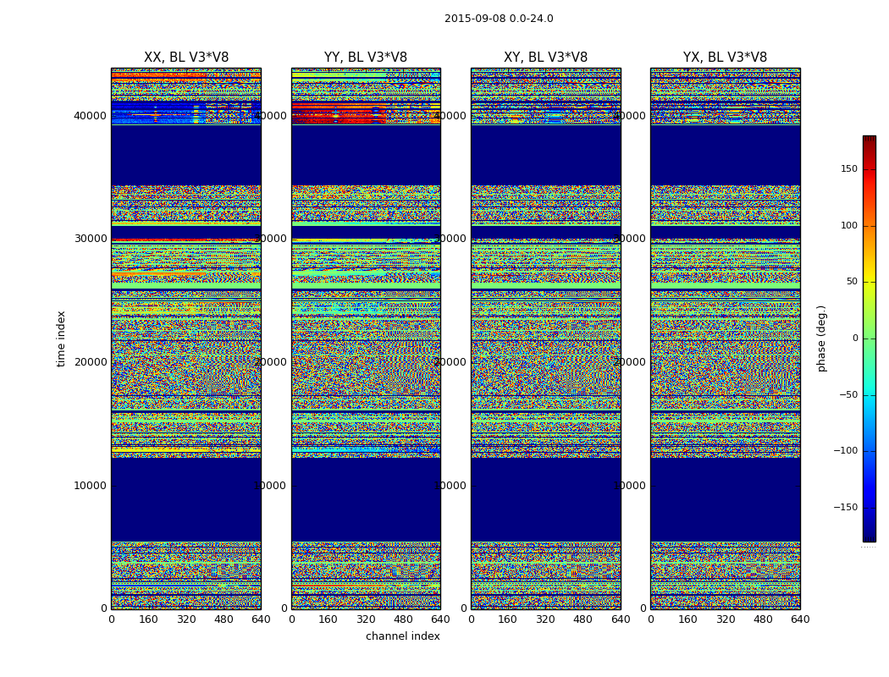Select the "YX, BL V3*V8" panel title

click(x=725, y=58)
